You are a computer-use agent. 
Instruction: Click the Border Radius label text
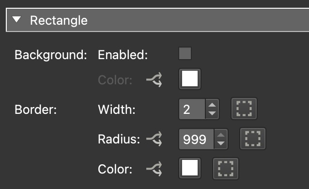119,139
